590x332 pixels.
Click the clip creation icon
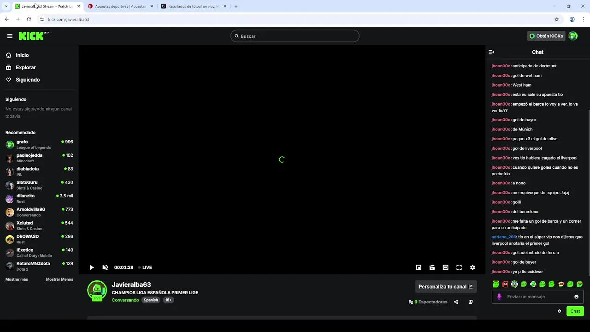pyautogui.click(x=432, y=267)
